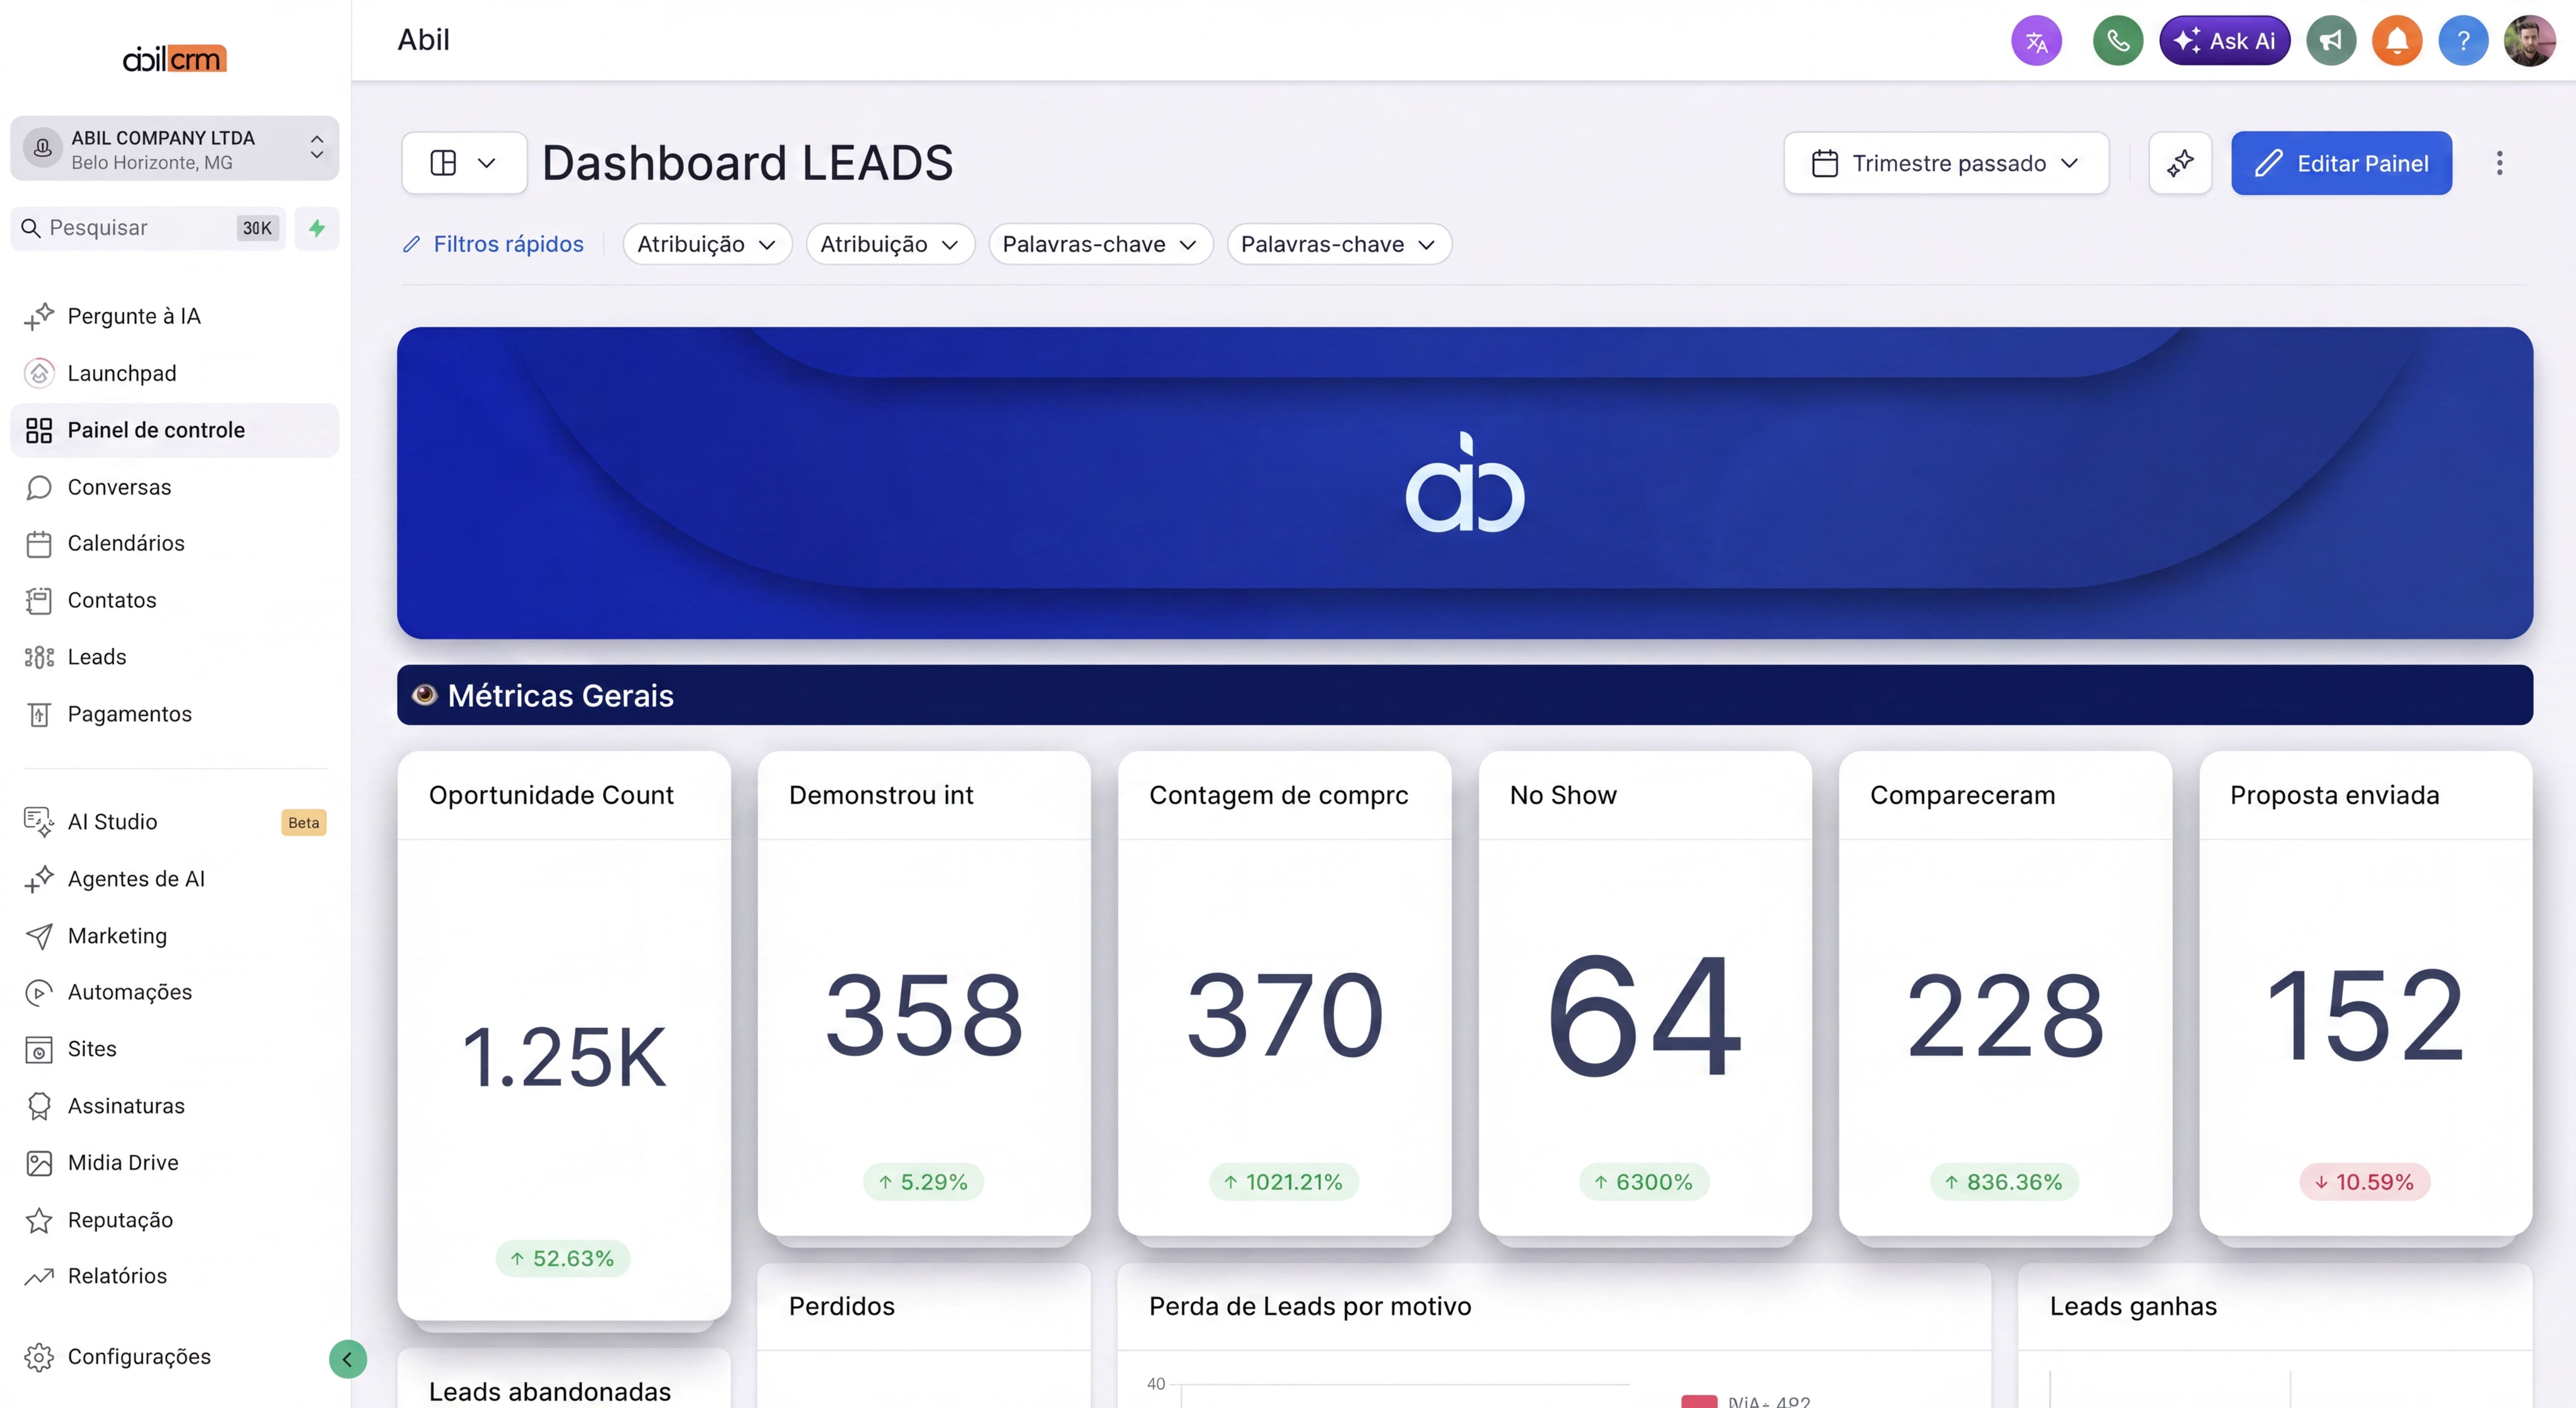Open Agentes de AI in sidebar

click(175, 879)
